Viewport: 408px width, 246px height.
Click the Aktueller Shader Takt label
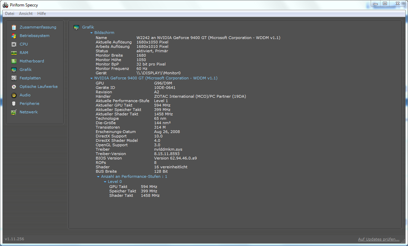coord(117,114)
